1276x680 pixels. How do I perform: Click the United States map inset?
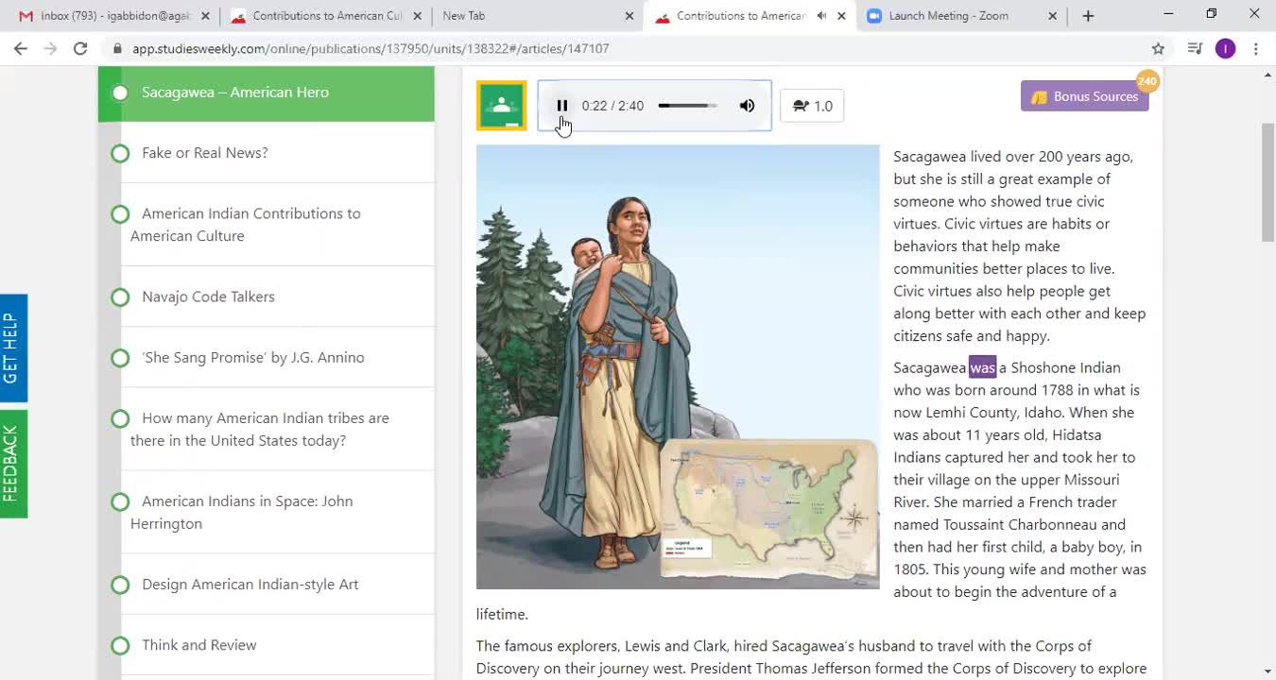(768, 507)
